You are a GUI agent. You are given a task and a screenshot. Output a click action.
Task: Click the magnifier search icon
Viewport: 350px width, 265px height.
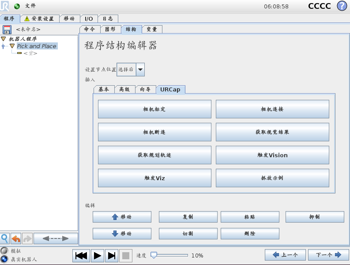point(5,238)
